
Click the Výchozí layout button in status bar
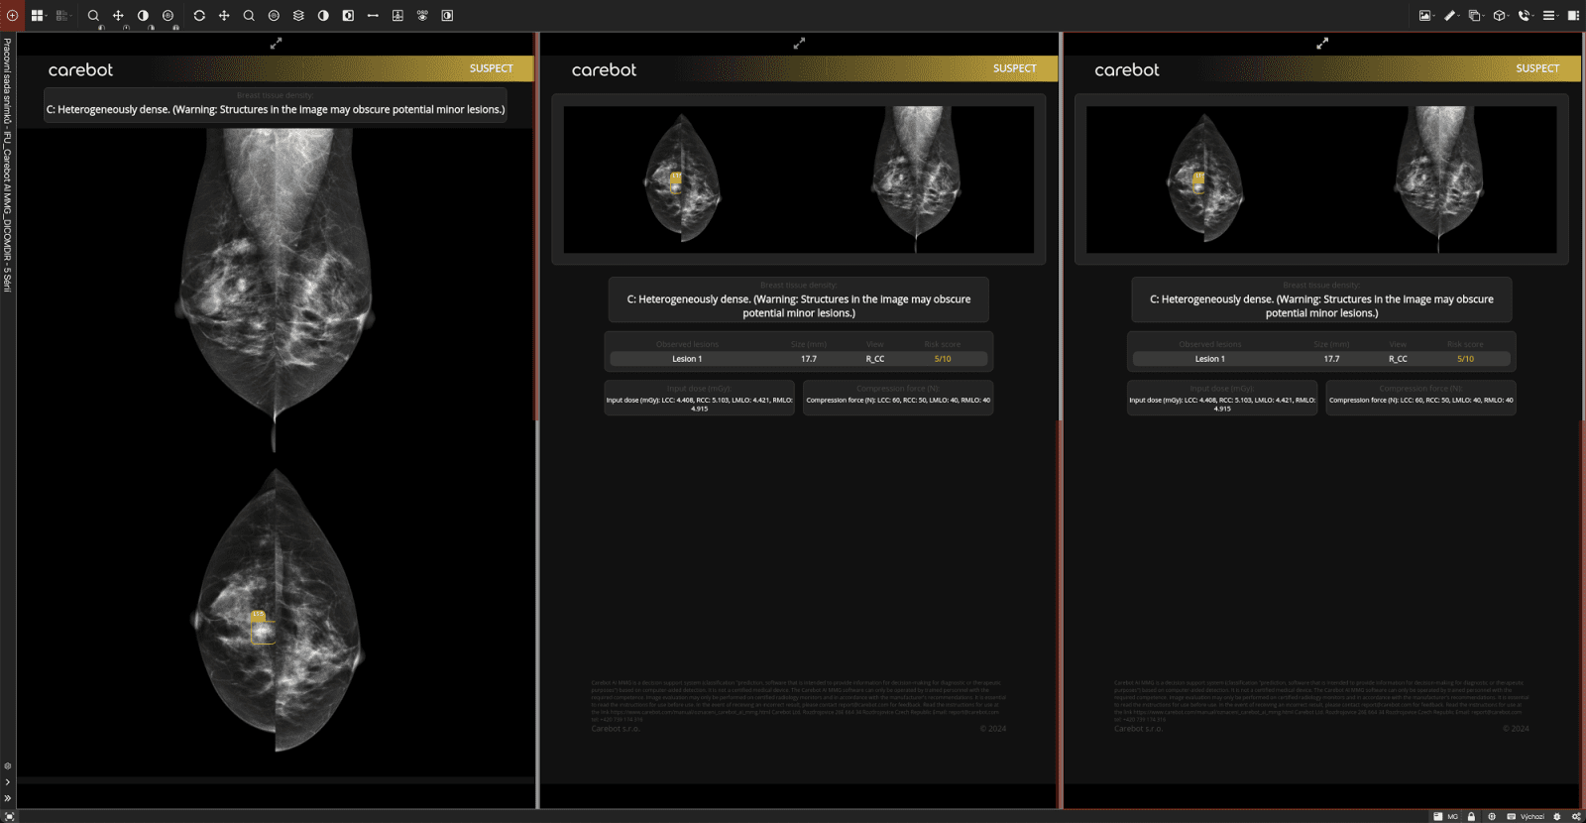tap(1527, 817)
